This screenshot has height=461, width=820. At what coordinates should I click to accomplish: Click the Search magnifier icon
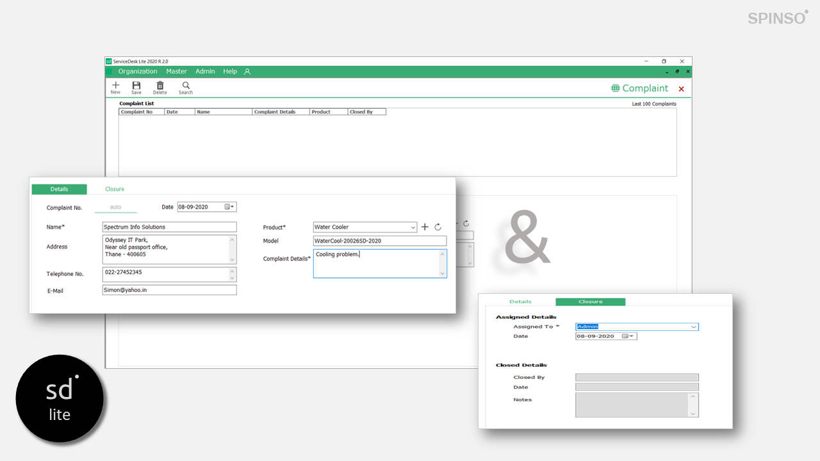pos(186,86)
